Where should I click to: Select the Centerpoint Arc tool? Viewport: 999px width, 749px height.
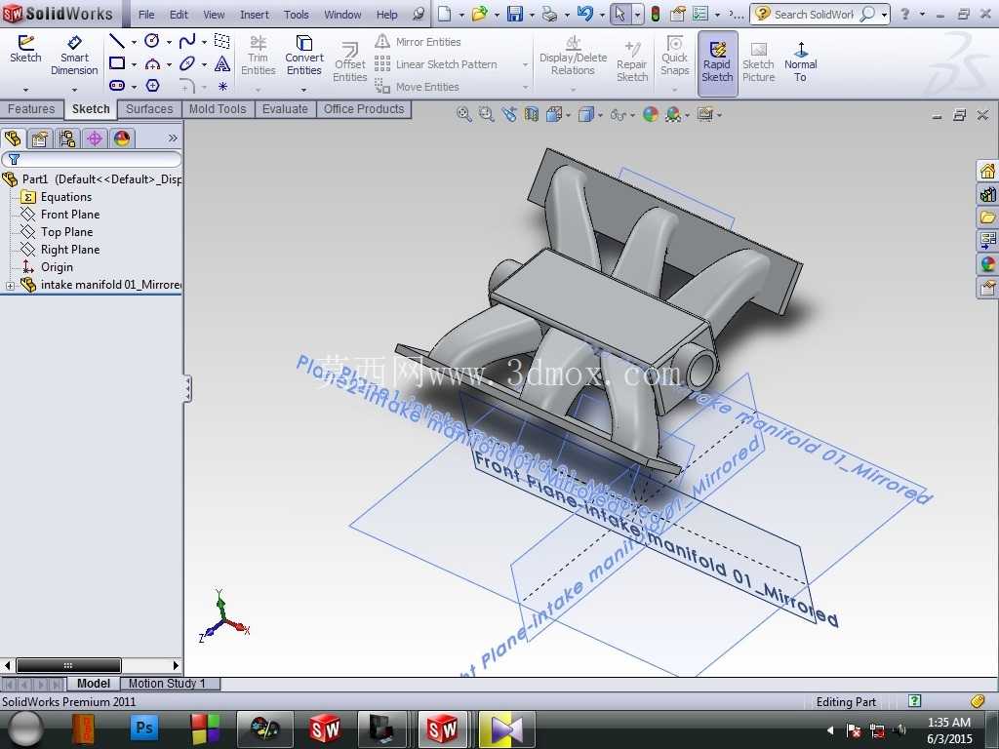click(x=152, y=63)
